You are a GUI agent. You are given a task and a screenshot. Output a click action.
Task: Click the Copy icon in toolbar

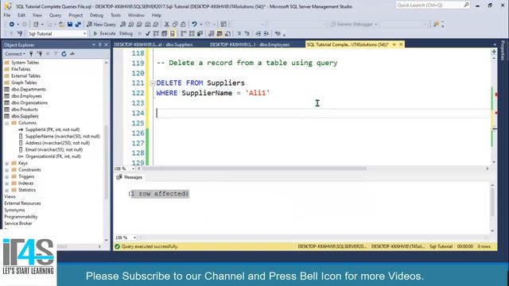175,25
